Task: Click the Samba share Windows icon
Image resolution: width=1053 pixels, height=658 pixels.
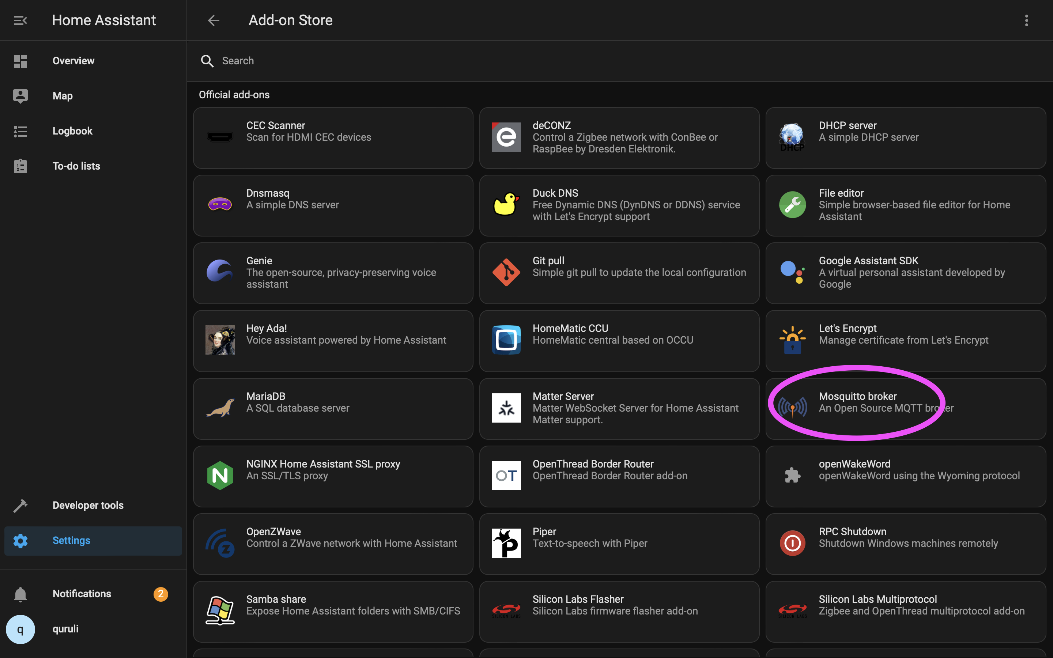Action: coord(220,611)
